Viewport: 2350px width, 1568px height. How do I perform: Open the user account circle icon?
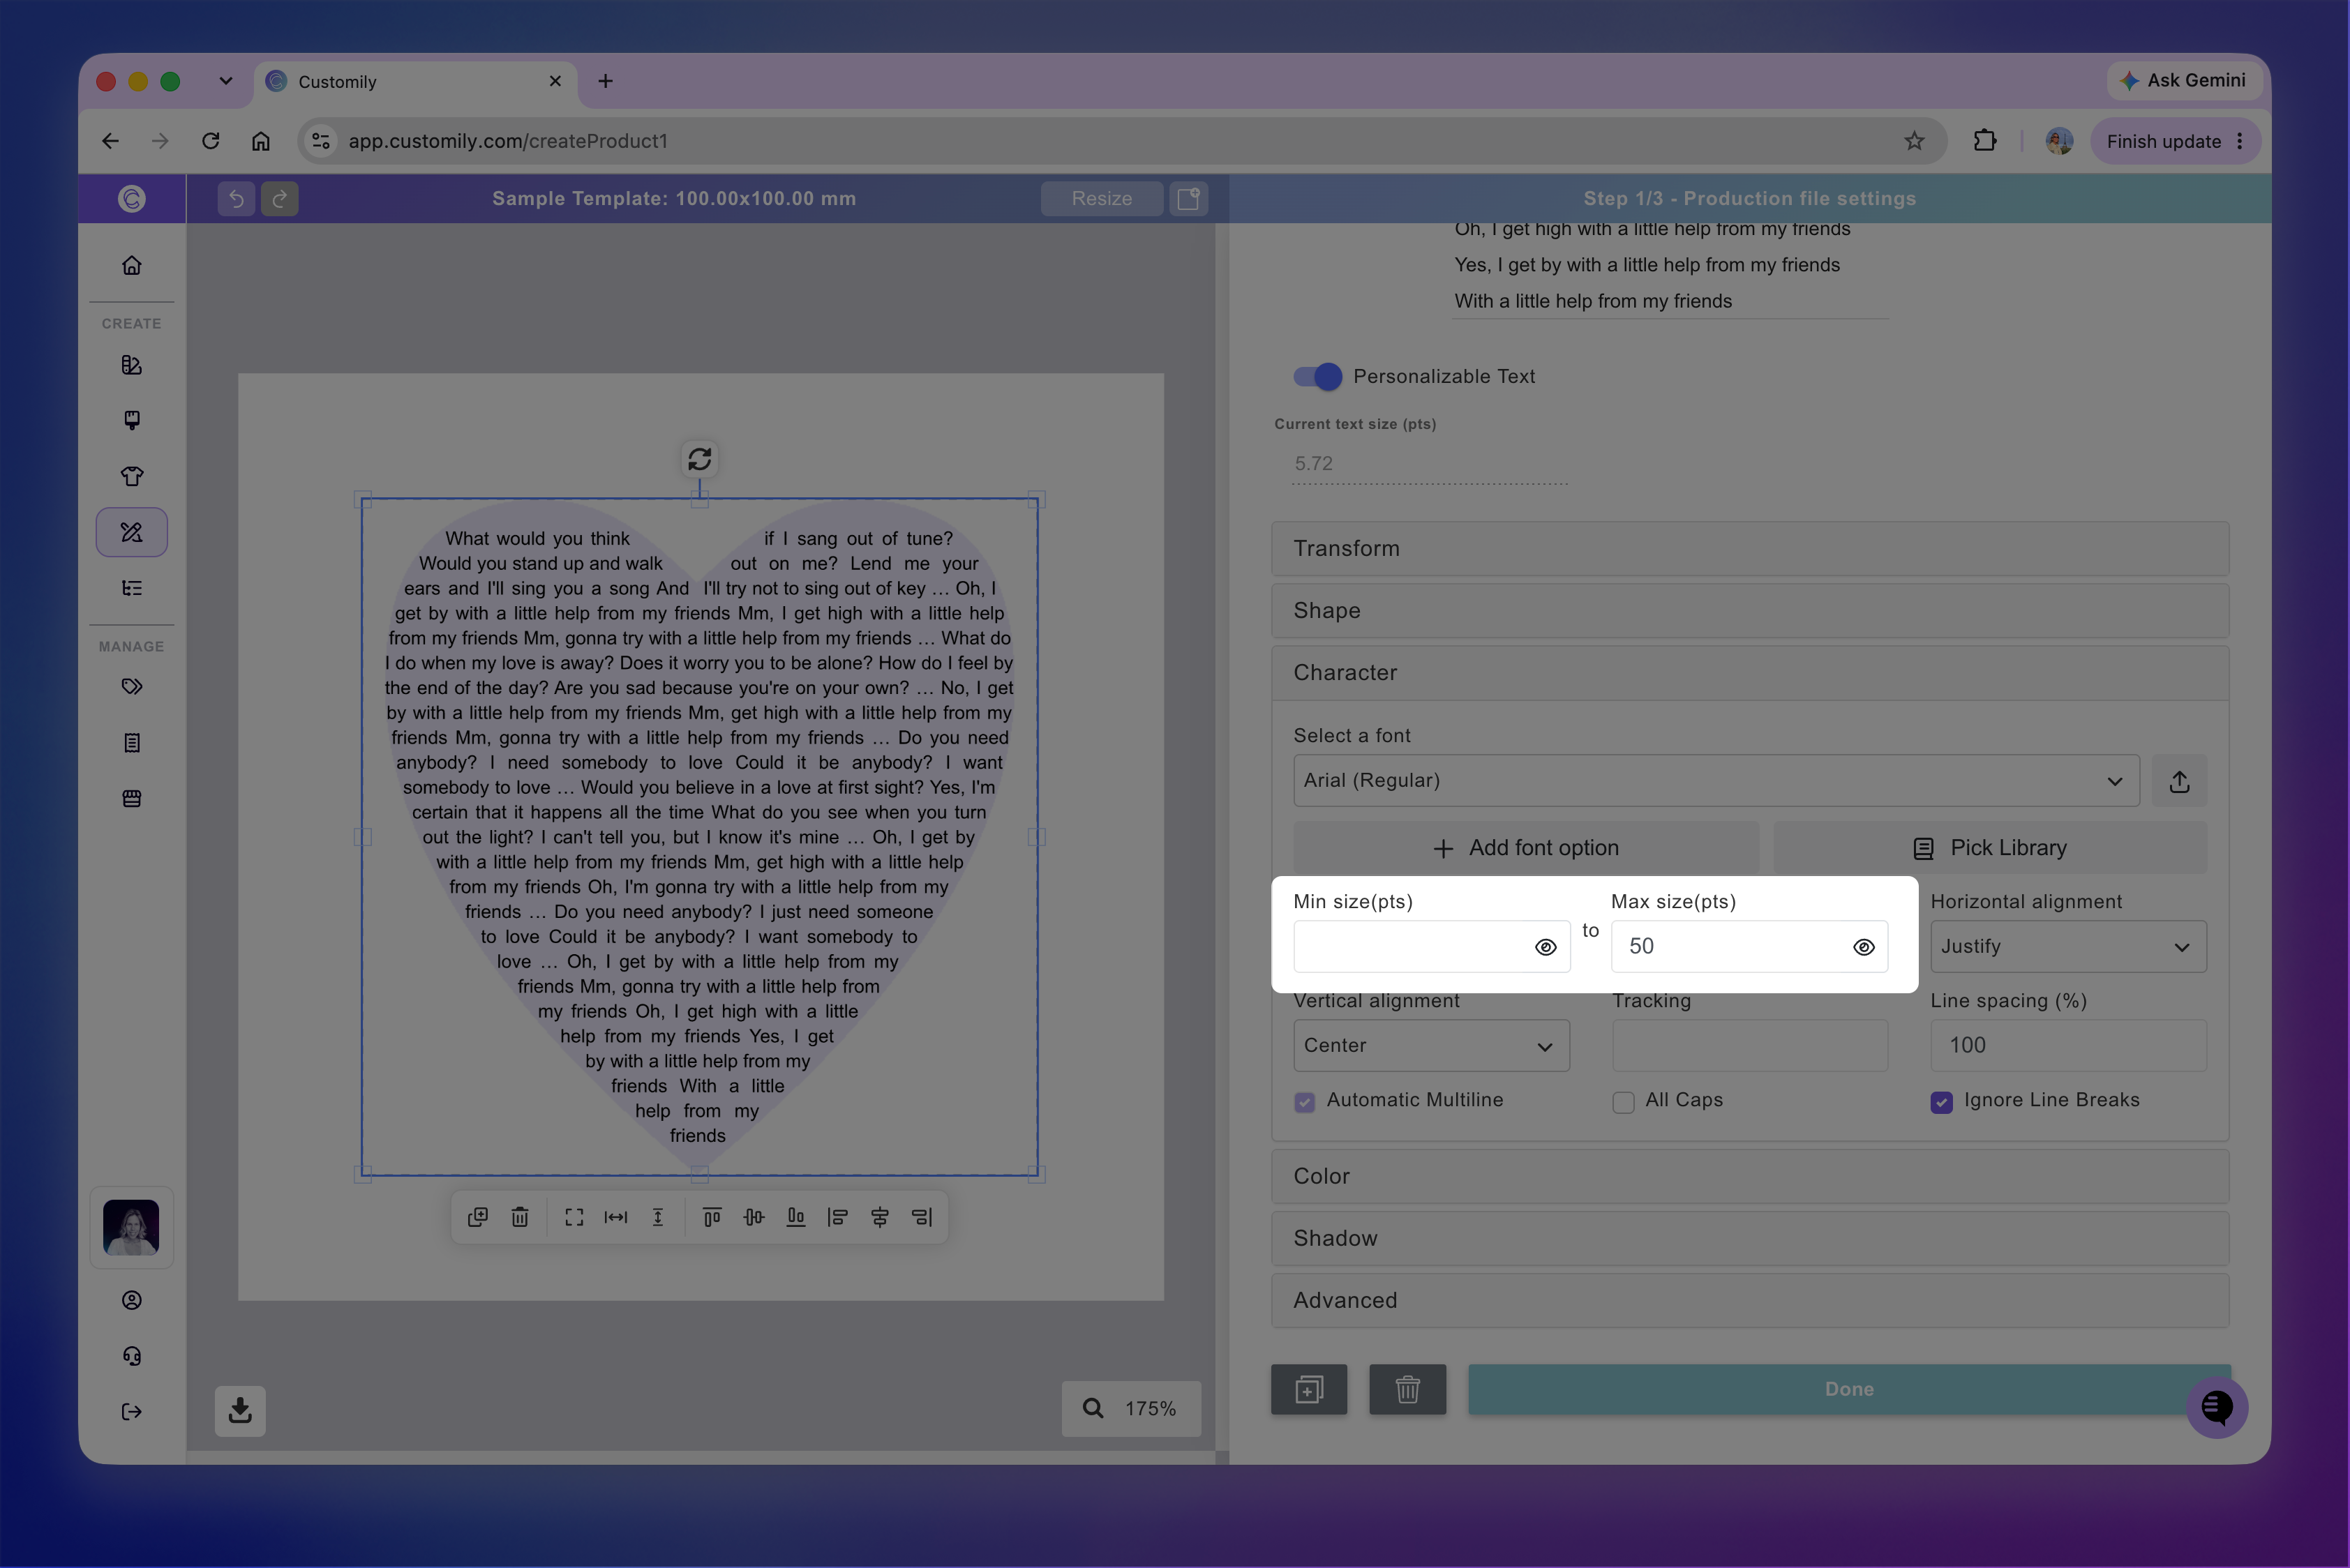131,1300
